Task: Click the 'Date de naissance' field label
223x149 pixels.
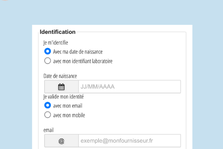Action: tap(60, 76)
